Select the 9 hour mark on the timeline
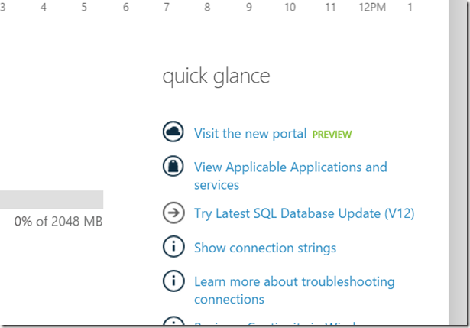This screenshot has width=470, height=328. click(x=248, y=8)
